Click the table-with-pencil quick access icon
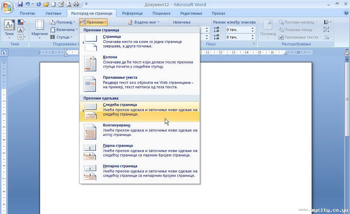This screenshot has height=214, width=350. 61,4
